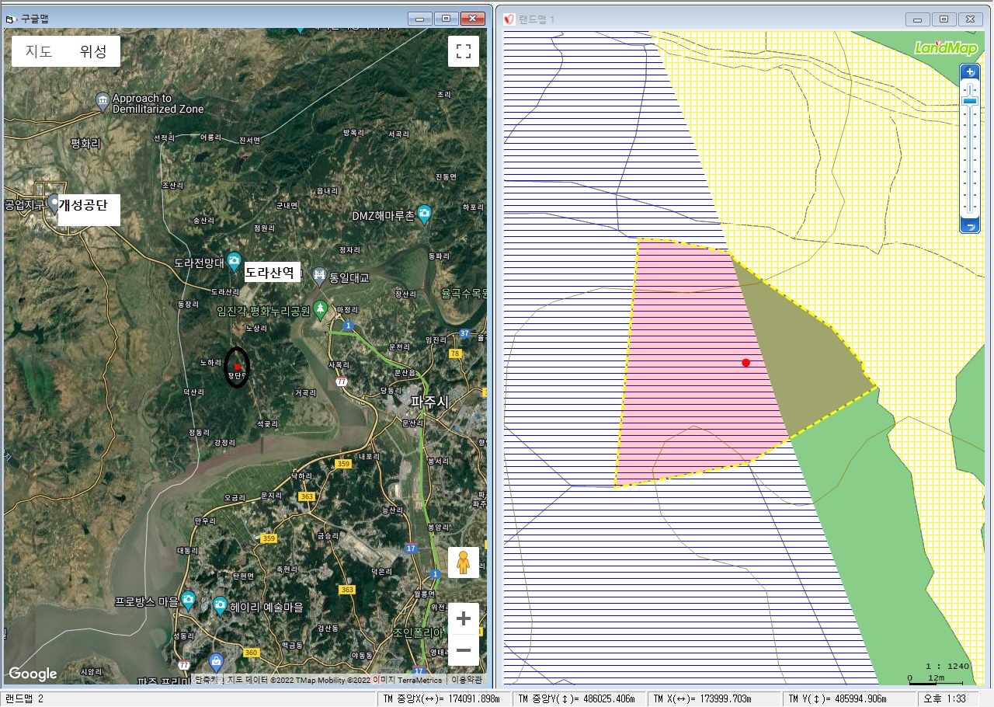
Task: Click the LandMap logo
Action: (x=946, y=48)
